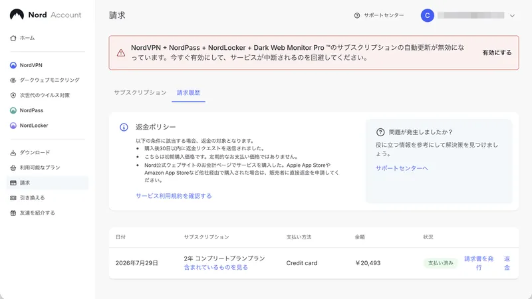Click the date 2026年7月29日

137,263
